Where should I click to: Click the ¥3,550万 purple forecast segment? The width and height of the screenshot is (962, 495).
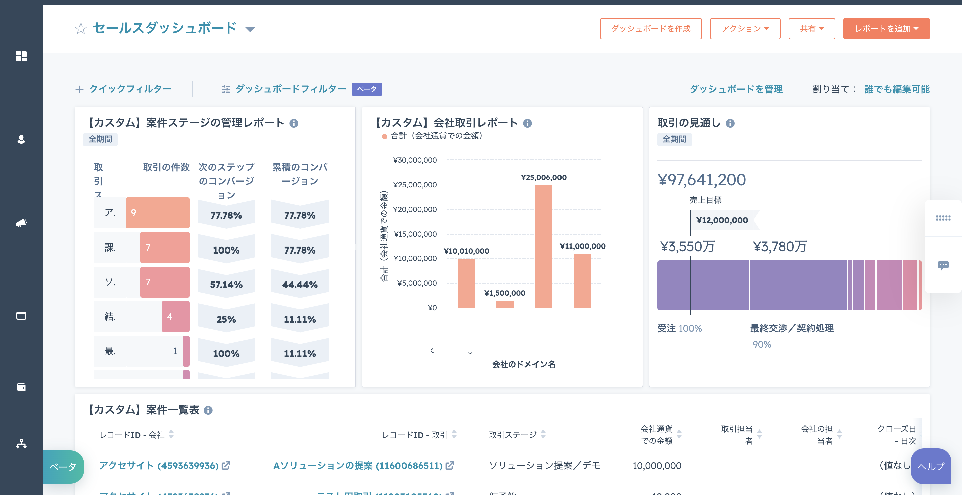(x=702, y=285)
